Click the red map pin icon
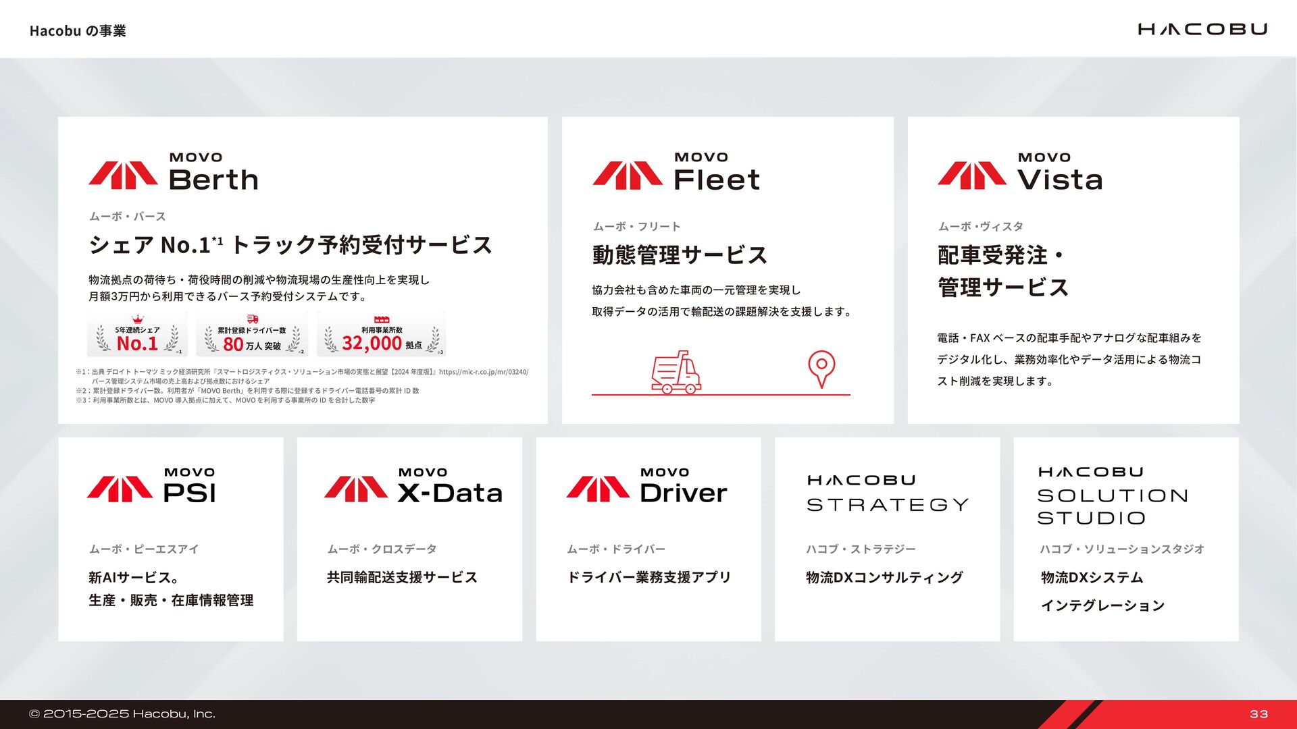 coord(821,369)
